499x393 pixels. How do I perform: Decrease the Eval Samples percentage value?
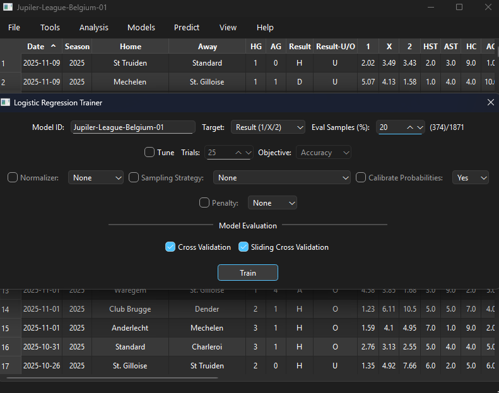(x=420, y=127)
